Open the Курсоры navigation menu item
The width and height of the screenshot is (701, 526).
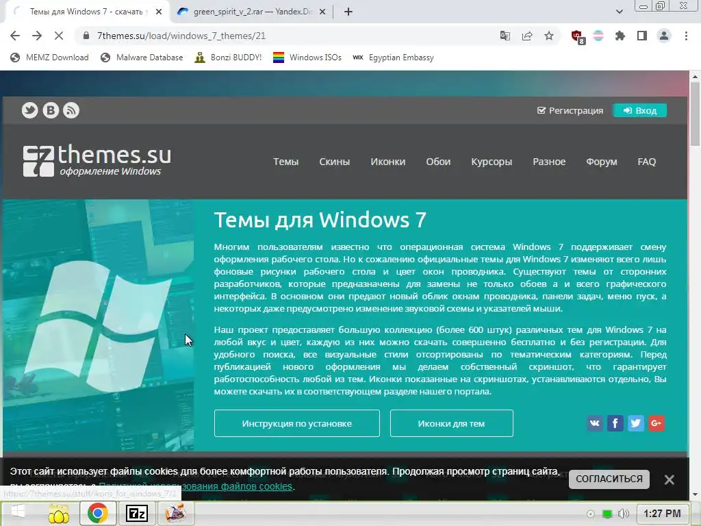click(492, 162)
